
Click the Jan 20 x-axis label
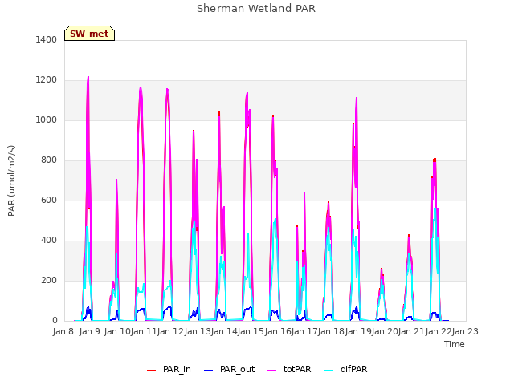point(385,331)
